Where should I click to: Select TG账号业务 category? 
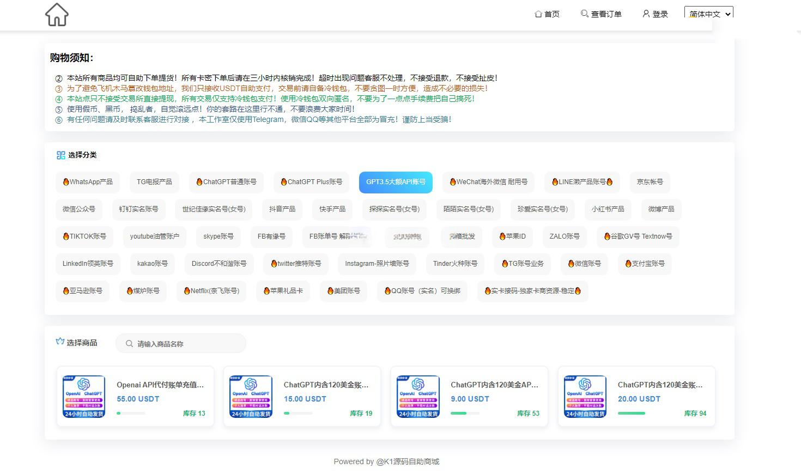[x=523, y=264]
